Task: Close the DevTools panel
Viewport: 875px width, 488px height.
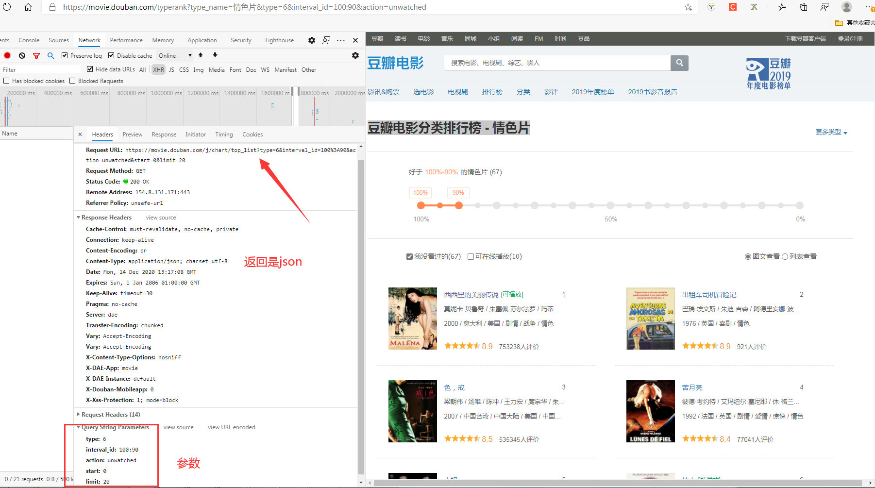Action: [355, 40]
